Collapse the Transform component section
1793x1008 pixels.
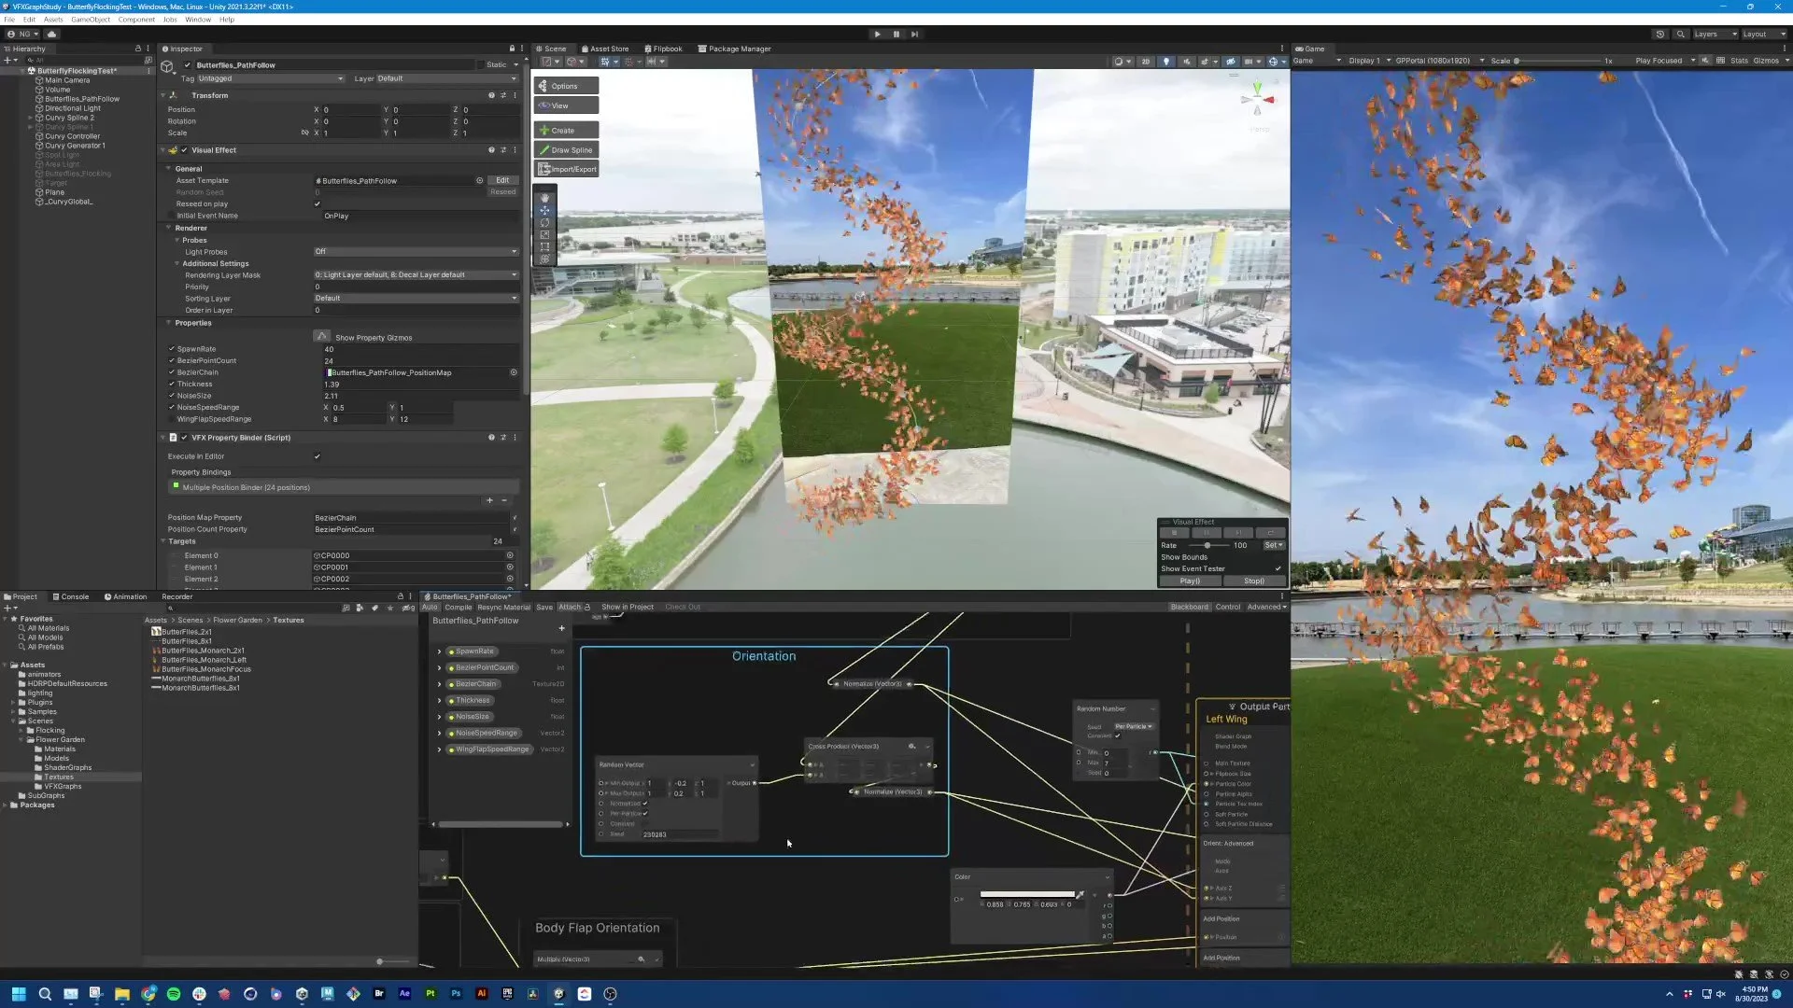pyautogui.click(x=163, y=95)
